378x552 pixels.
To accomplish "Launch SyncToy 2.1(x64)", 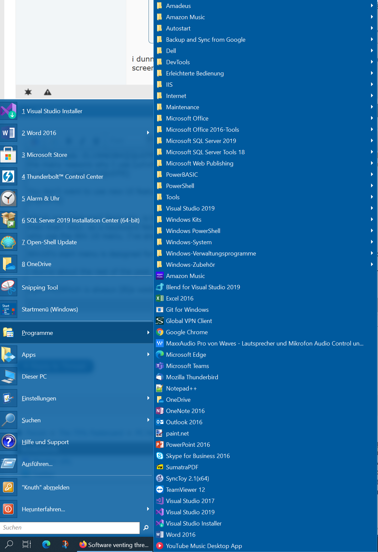I will 265,479.
